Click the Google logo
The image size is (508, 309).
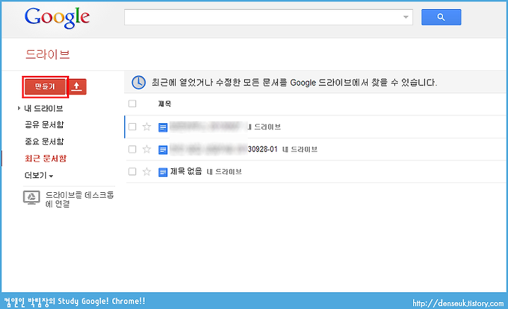pyautogui.click(x=57, y=18)
